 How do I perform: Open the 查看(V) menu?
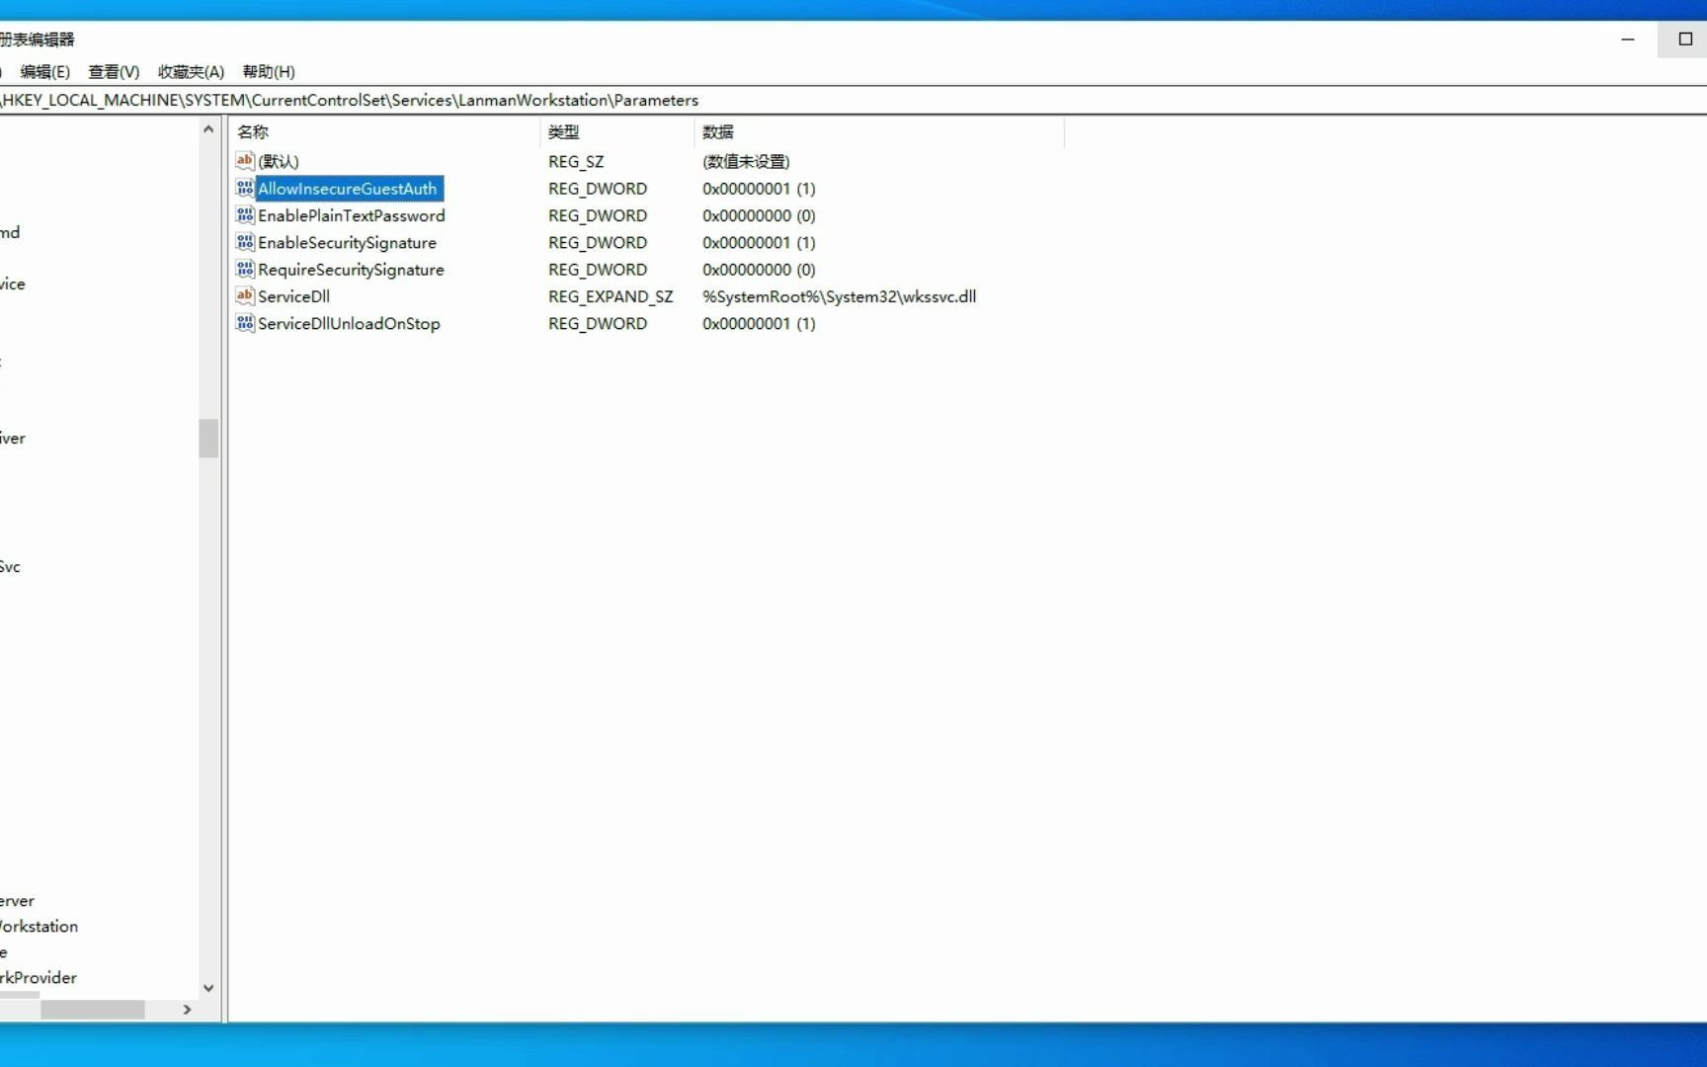pos(114,72)
